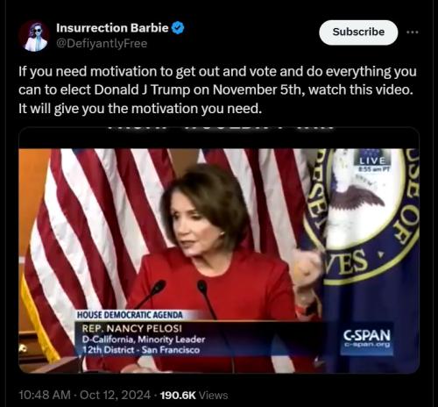438x407 pixels.
Task: Click the c-span.org text under logo
Action: (367, 345)
